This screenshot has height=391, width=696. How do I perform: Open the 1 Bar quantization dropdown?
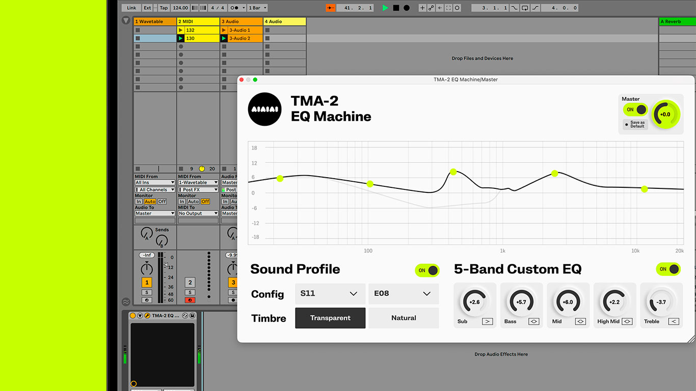[x=257, y=8]
